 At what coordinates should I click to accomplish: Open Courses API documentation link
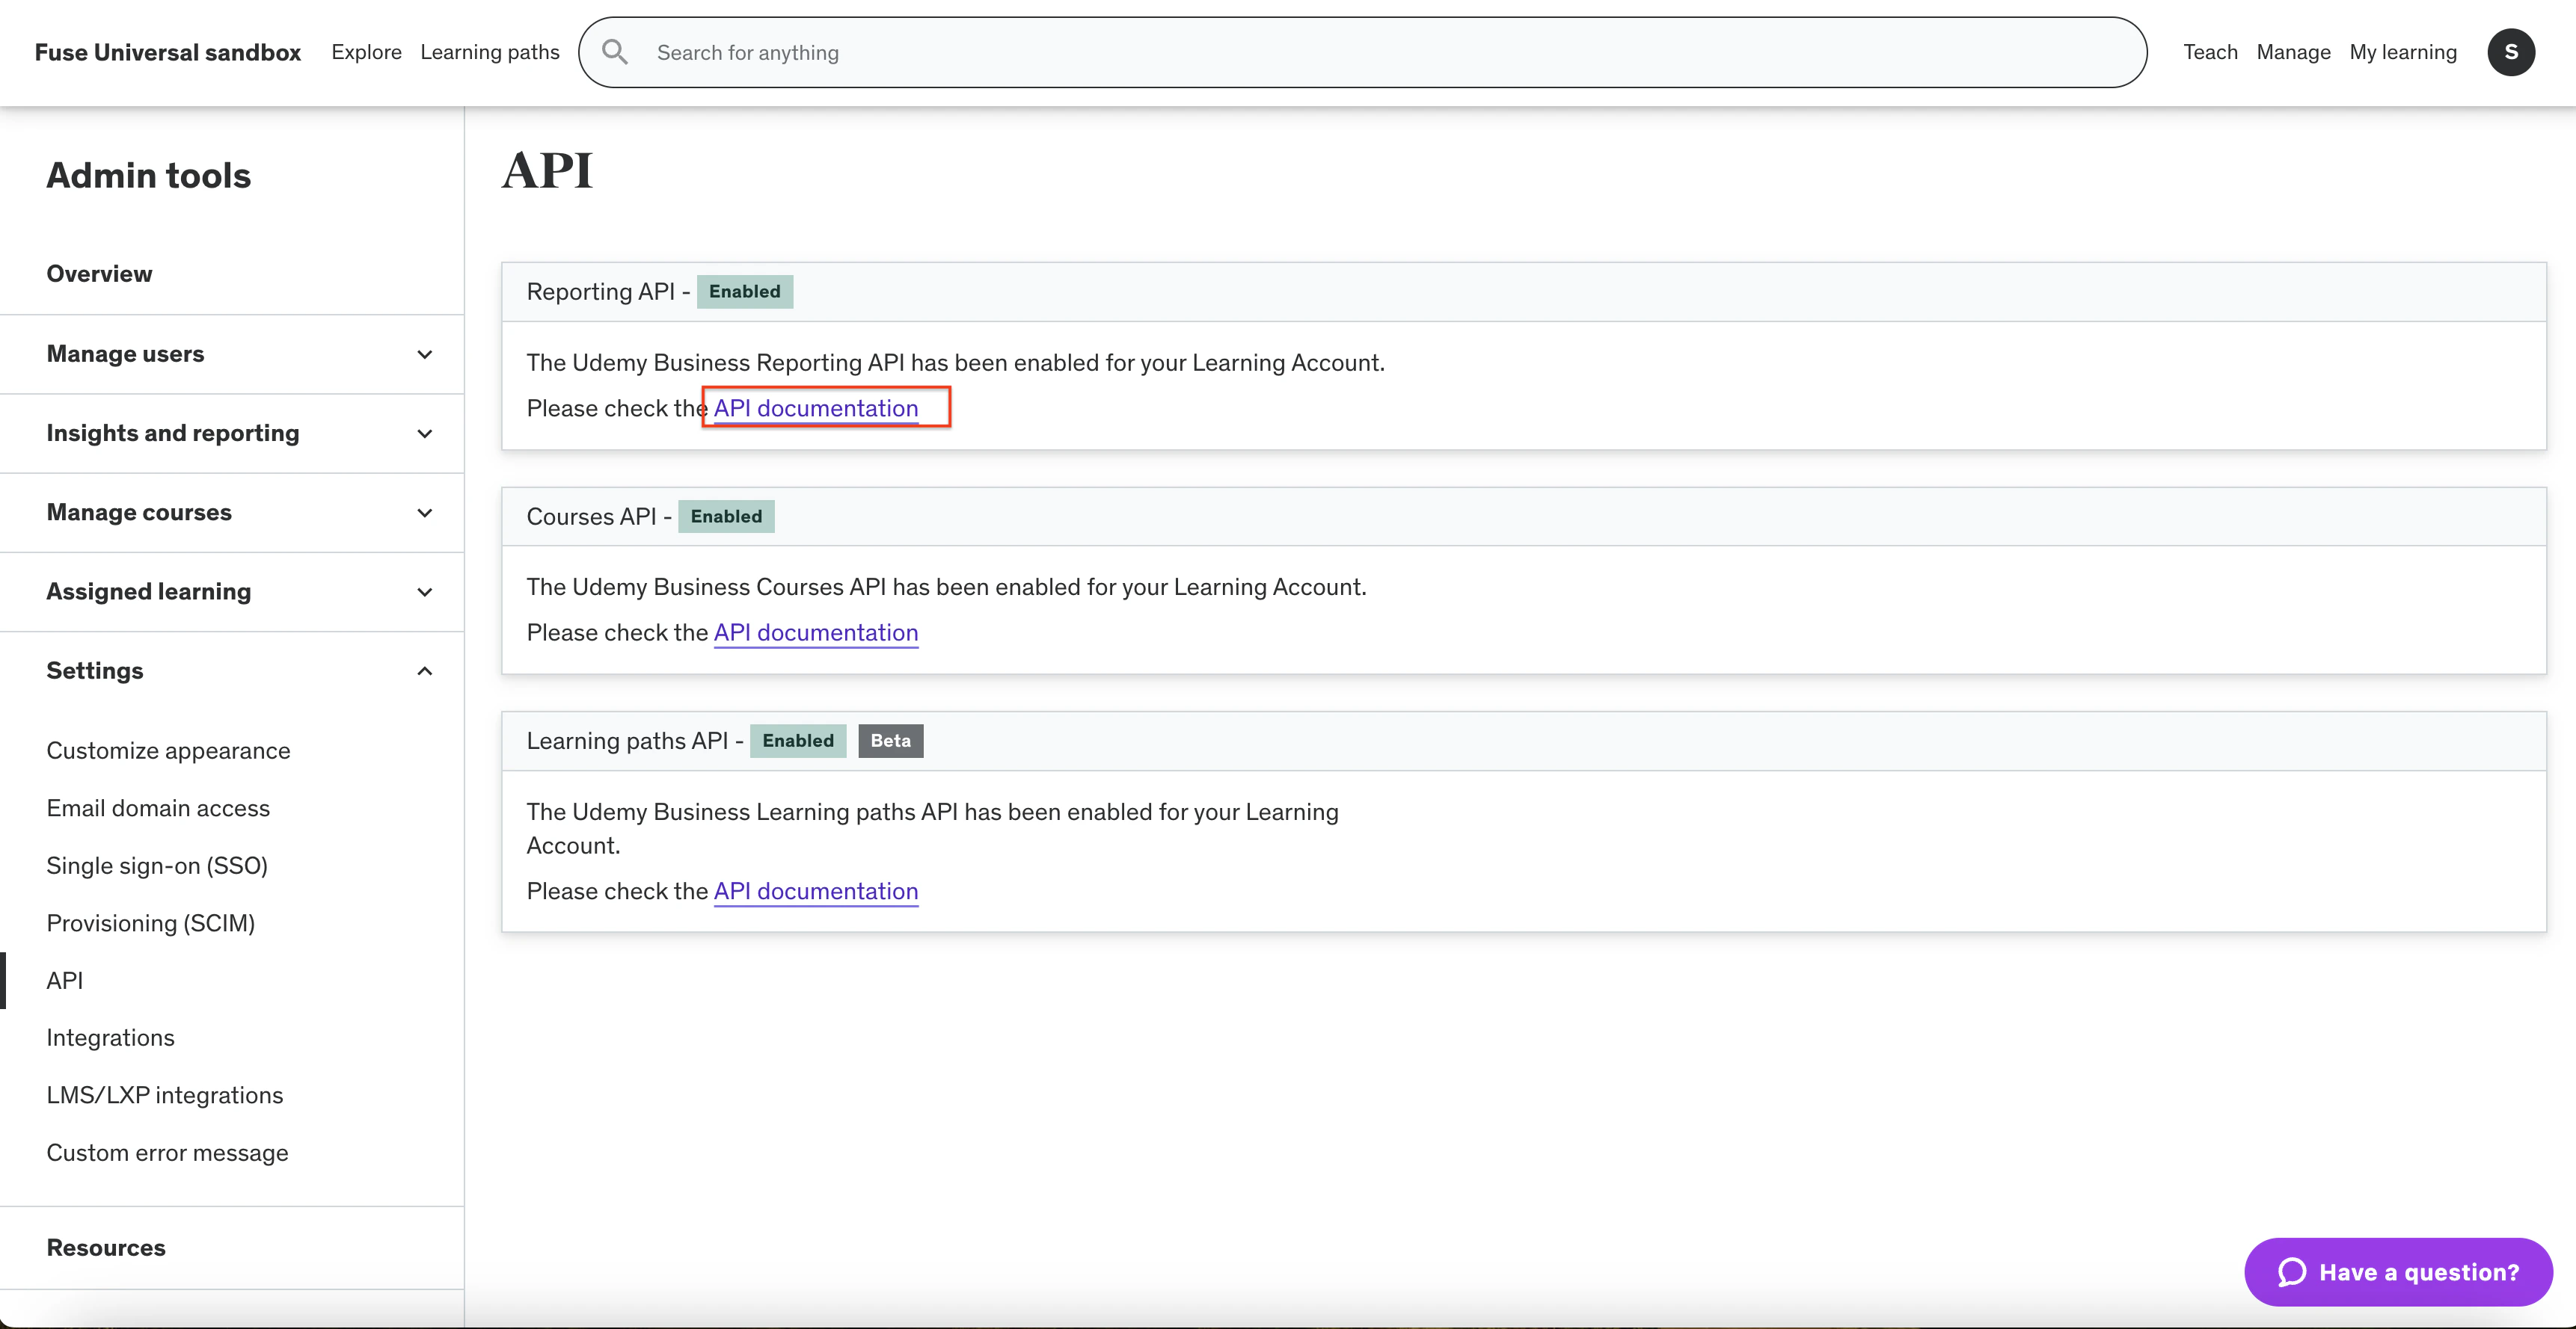[x=815, y=632]
